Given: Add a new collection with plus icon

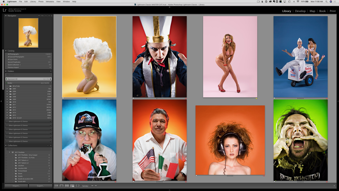Looking at the screenshot, I should 51,146.
